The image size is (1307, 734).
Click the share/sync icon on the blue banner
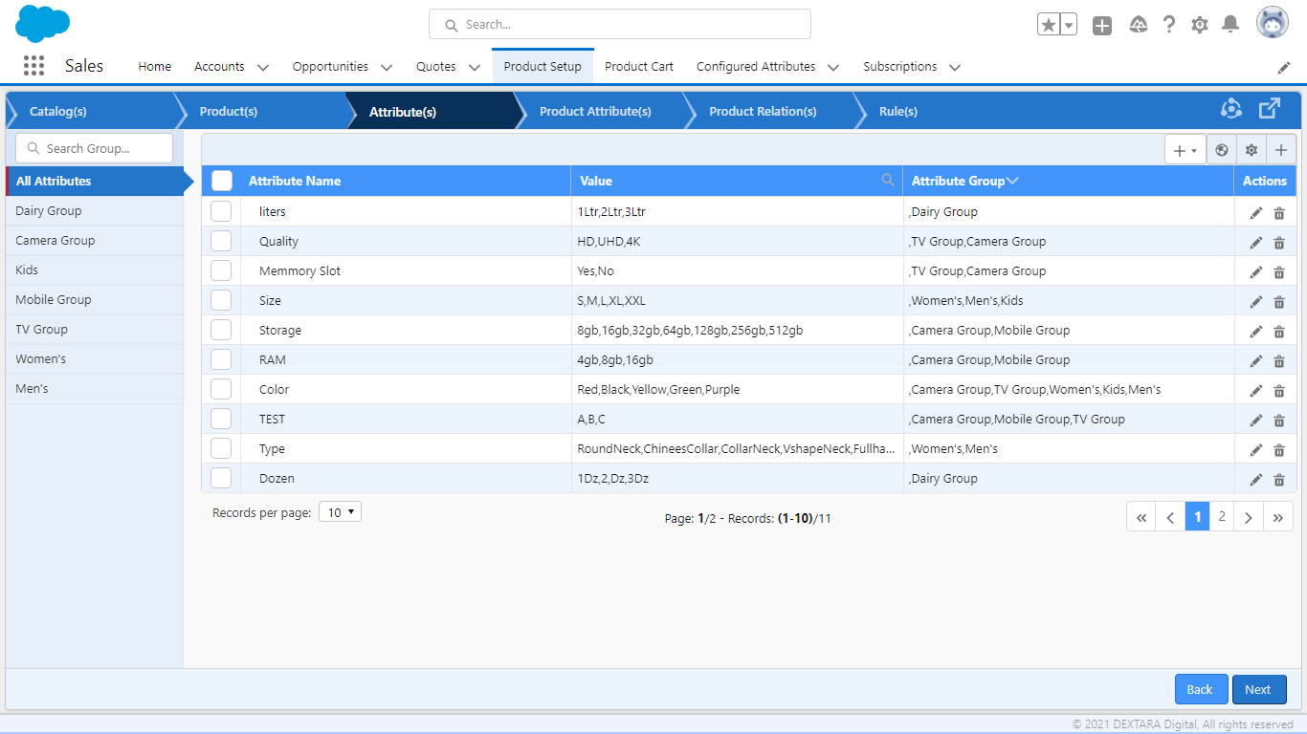coord(1231,108)
